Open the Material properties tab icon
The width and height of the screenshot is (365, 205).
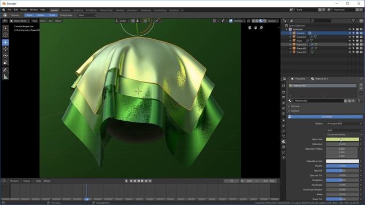click(283, 142)
